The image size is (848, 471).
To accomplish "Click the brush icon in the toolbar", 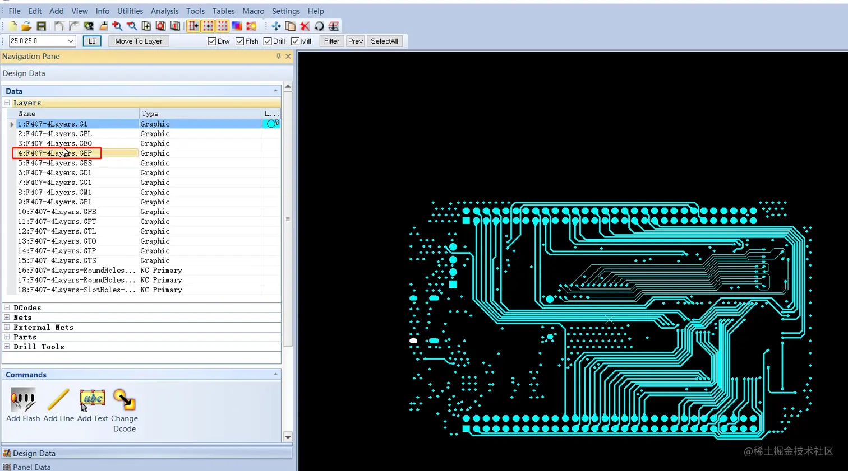I will 103,26.
